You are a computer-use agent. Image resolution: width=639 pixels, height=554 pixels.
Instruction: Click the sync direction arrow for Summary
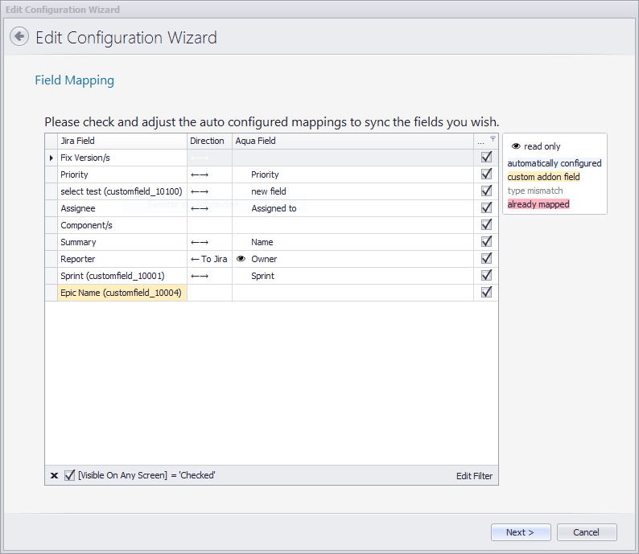(x=200, y=242)
